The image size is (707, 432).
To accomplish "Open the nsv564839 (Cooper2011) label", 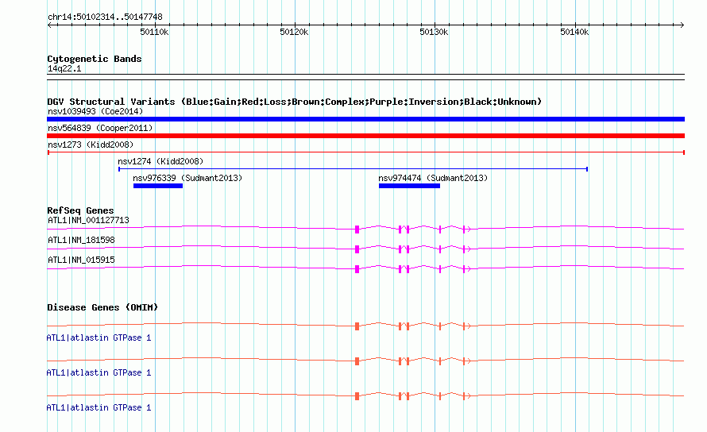I will 100,128.
